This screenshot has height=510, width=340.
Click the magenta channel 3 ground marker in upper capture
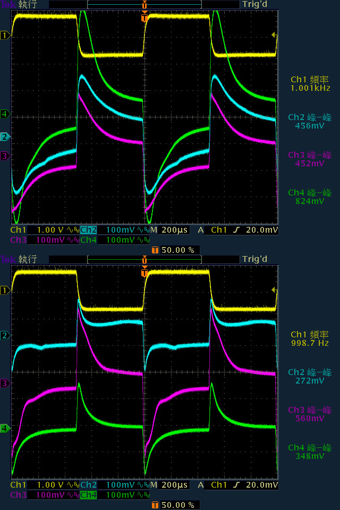(x=5, y=156)
